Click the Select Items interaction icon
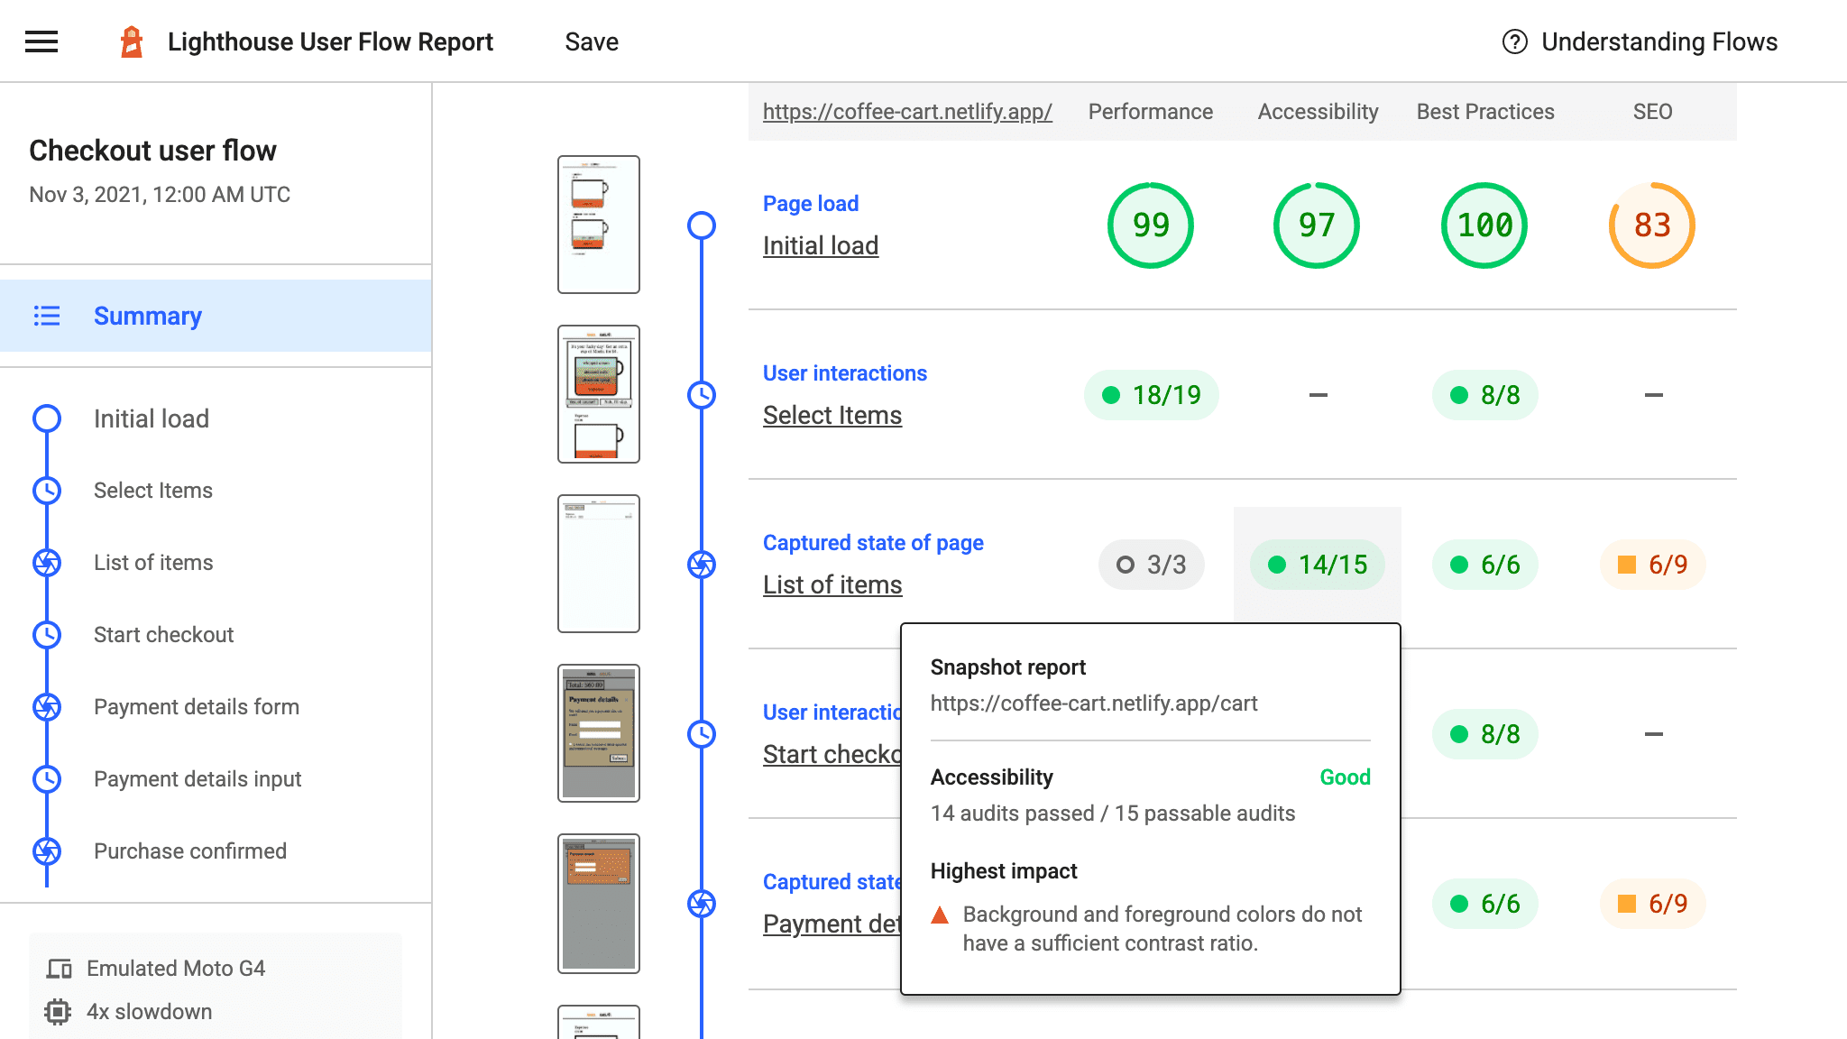The image size is (1847, 1039). click(x=47, y=491)
